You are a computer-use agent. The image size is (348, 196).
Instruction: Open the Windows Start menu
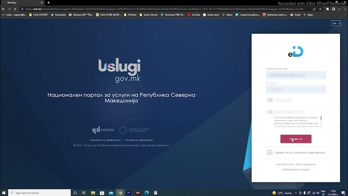click(4, 193)
